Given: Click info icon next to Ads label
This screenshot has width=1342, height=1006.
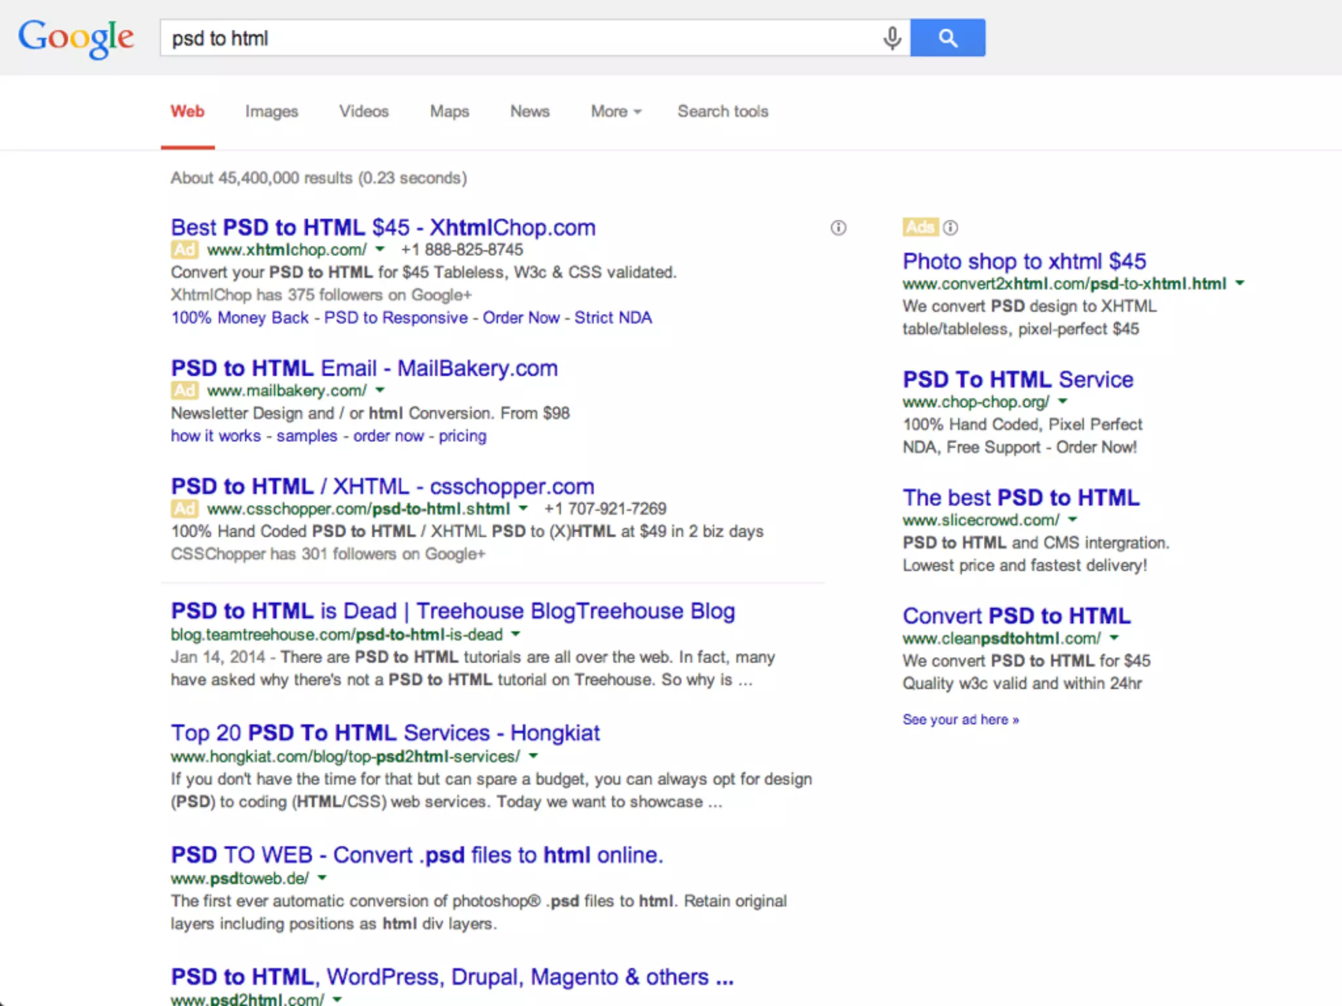Looking at the screenshot, I should (x=950, y=227).
